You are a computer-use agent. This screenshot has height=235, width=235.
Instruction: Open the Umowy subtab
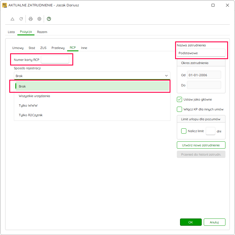click(x=18, y=48)
